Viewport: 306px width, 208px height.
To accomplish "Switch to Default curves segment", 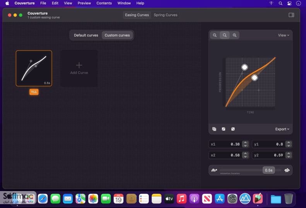I will coord(86,35).
